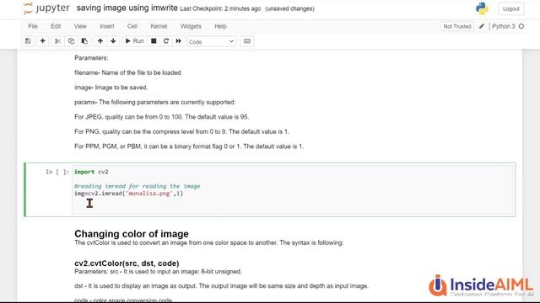Click the PPM, PGM, or PBM line
Viewport: 540px width, 303px height.
click(x=189, y=146)
